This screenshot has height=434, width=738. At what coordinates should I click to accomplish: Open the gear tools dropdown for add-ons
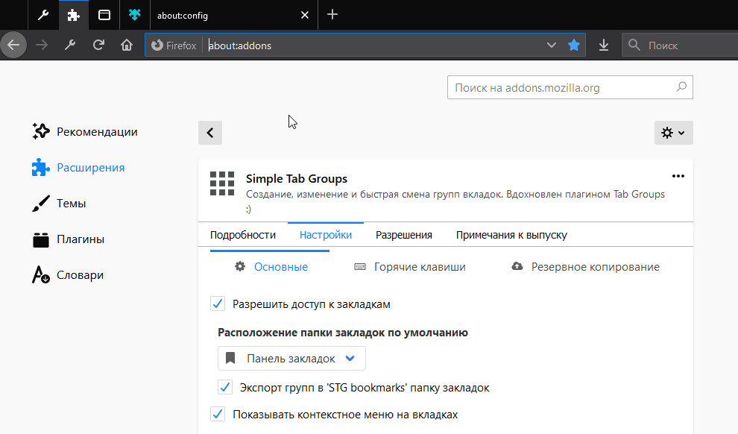(674, 133)
